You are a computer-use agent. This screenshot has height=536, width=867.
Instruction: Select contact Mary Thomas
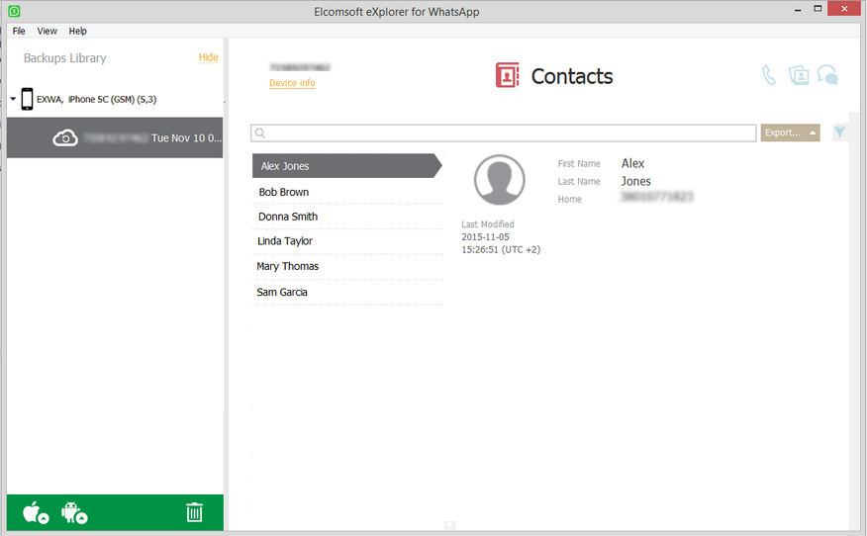[x=346, y=266]
